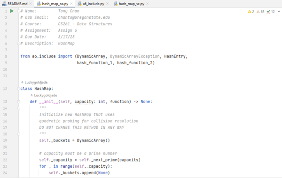Click the capacity parameter in __init__ signature

click(x=84, y=102)
